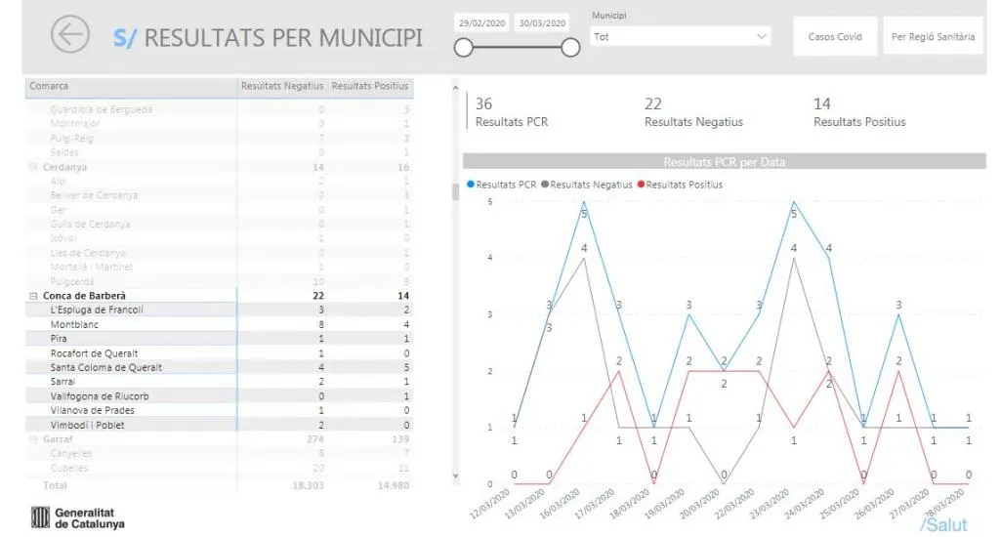Toggle the blue Resultats PCR legend marker
Screen dimensions: 1000x537
click(471, 185)
